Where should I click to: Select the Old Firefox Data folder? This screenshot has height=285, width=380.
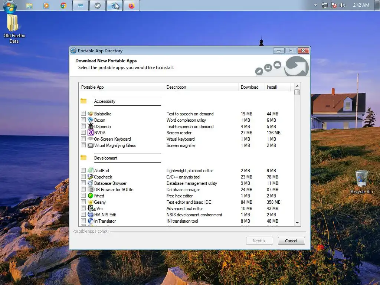(14, 29)
